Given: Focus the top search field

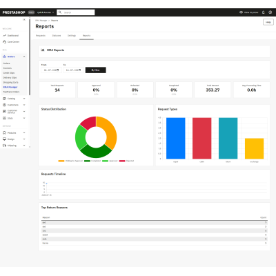Looking at the screenshot, I should coord(76,12).
